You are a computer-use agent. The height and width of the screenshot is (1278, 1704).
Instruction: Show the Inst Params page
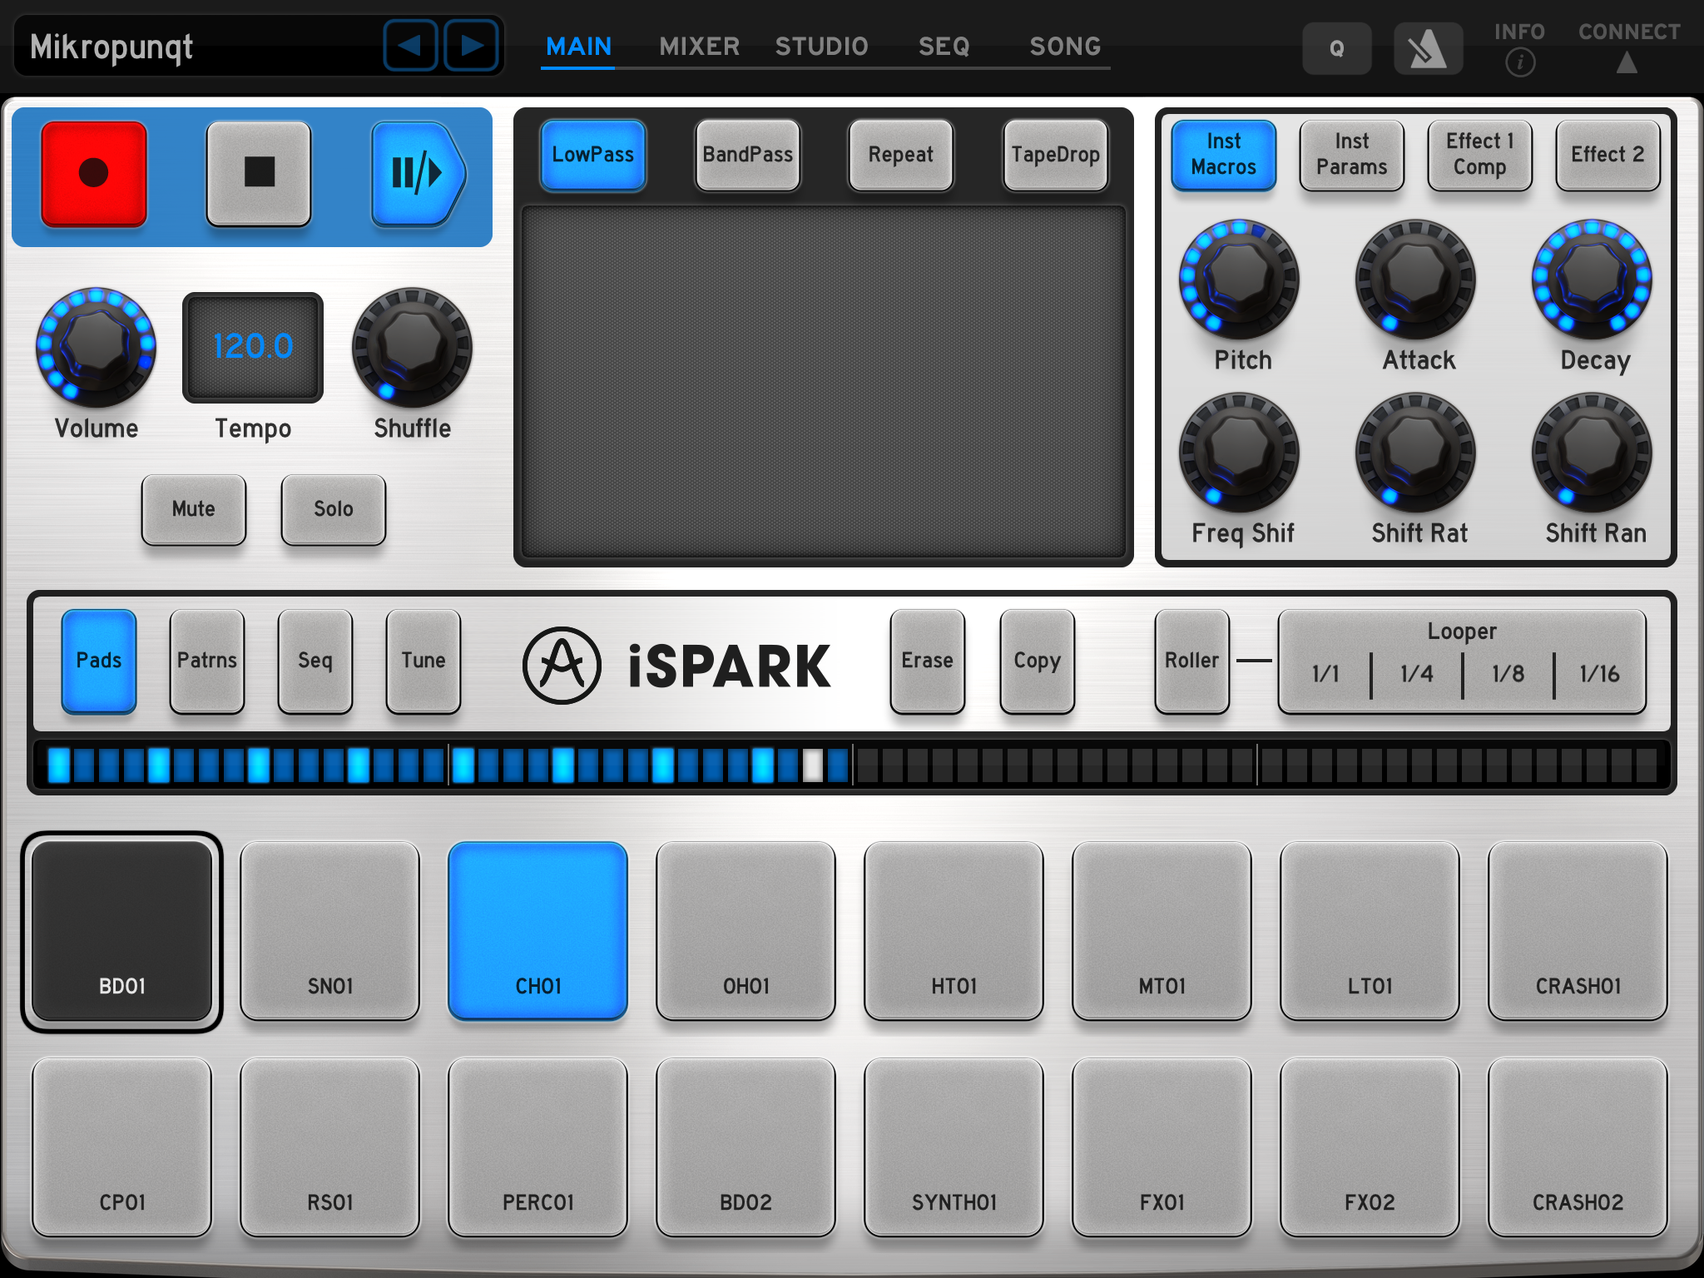click(1352, 156)
